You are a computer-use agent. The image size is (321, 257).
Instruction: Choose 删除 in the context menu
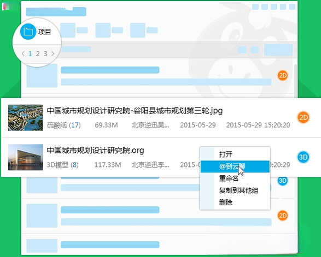click(235, 202)
